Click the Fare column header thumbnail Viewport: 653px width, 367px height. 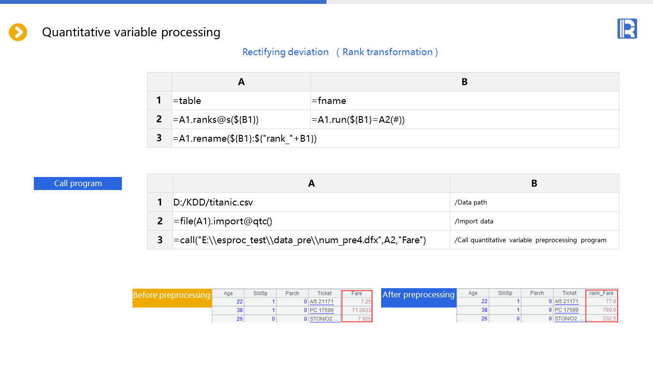click(x=356, y=293)
